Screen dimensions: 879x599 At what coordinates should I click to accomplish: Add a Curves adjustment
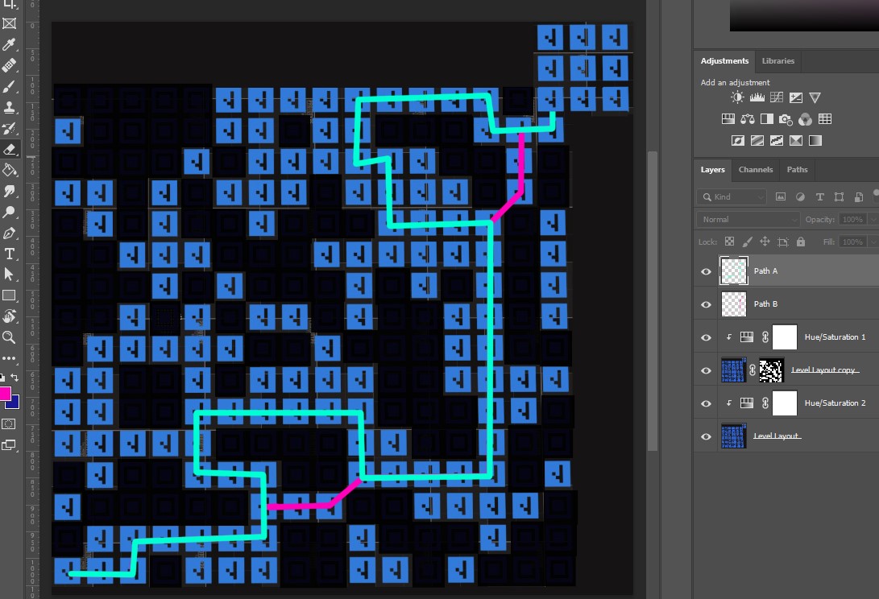pyautogui.click(x=777, y=97)
